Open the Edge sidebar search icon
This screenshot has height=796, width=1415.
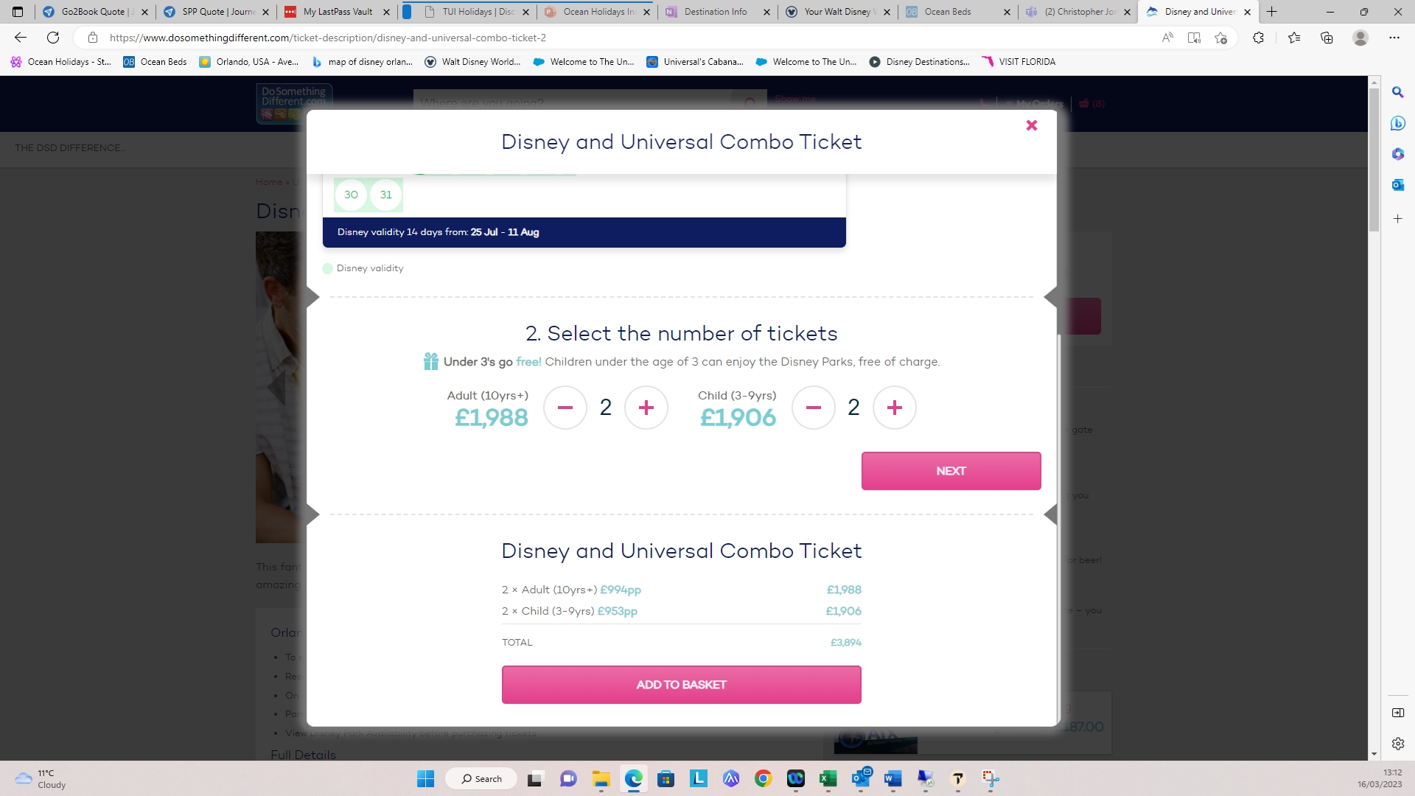click(x=1397, y=92)
